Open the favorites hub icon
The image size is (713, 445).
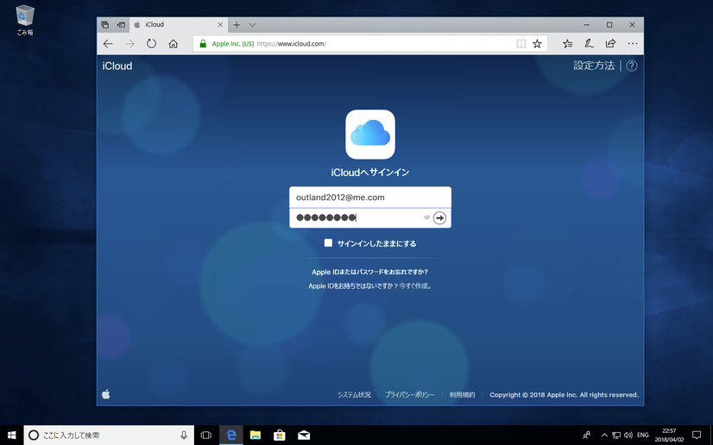567,44
